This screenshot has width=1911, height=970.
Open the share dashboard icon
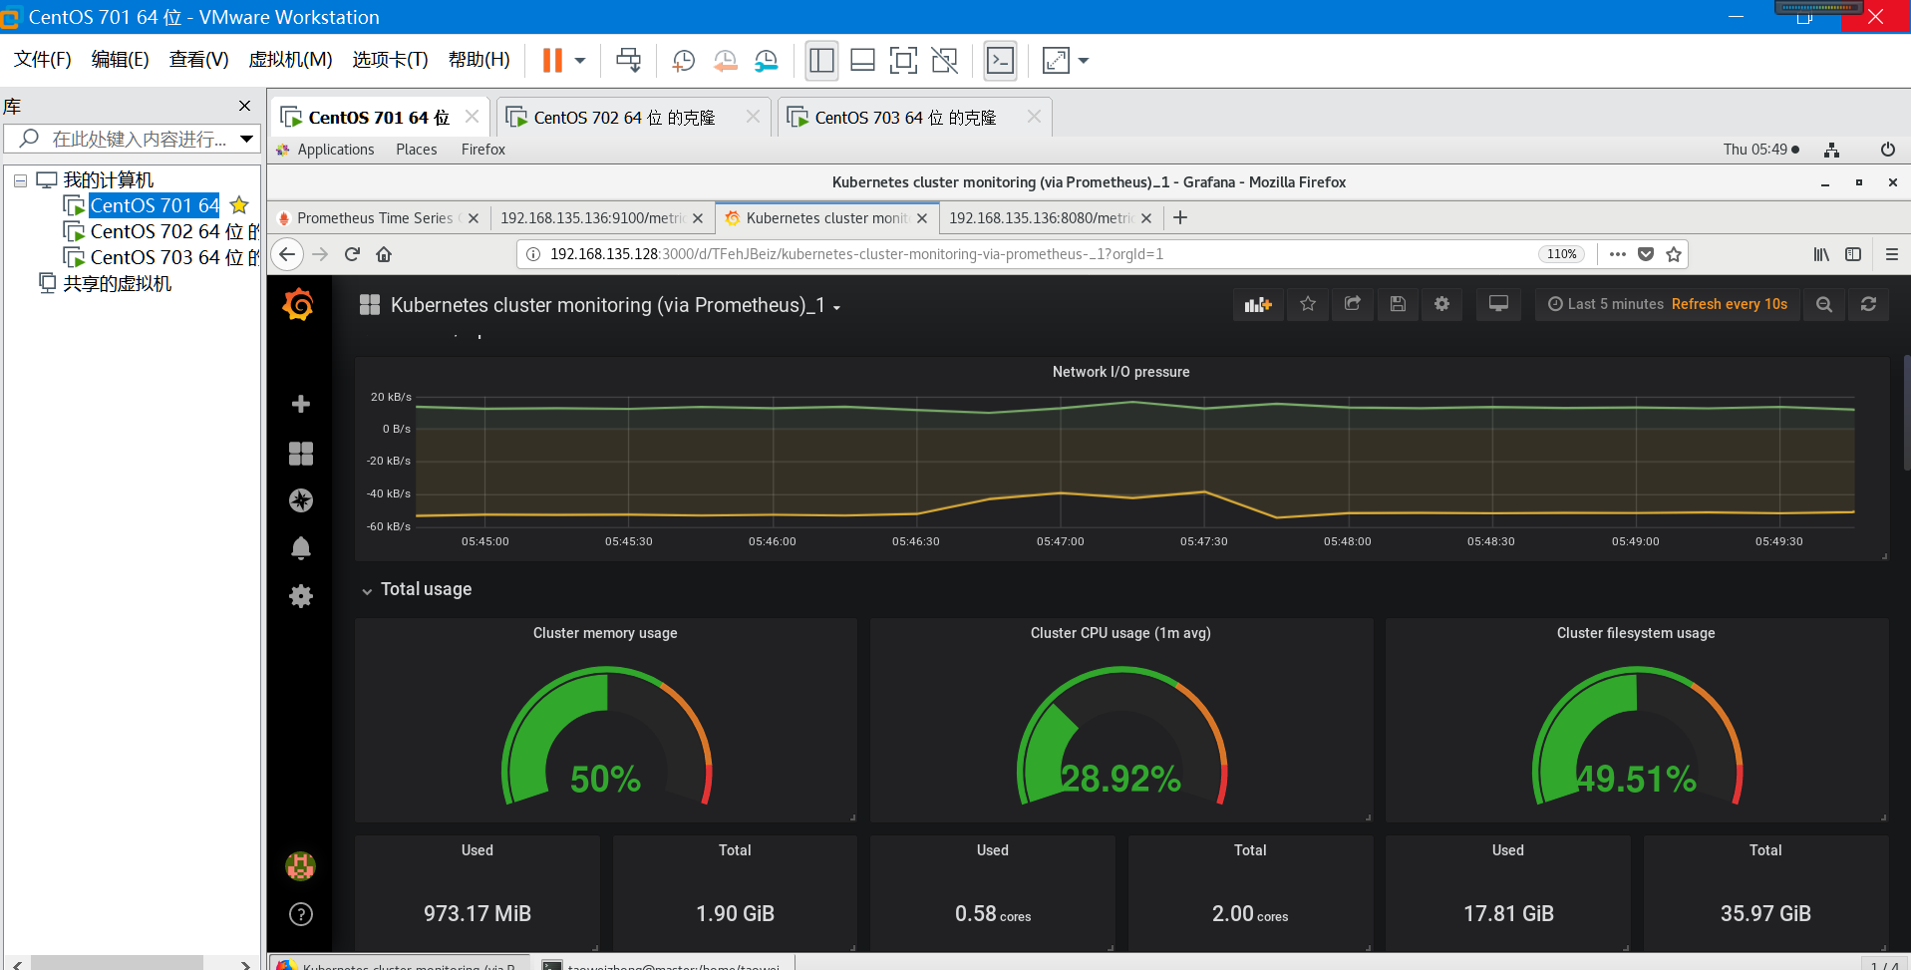coord(1353,304)
